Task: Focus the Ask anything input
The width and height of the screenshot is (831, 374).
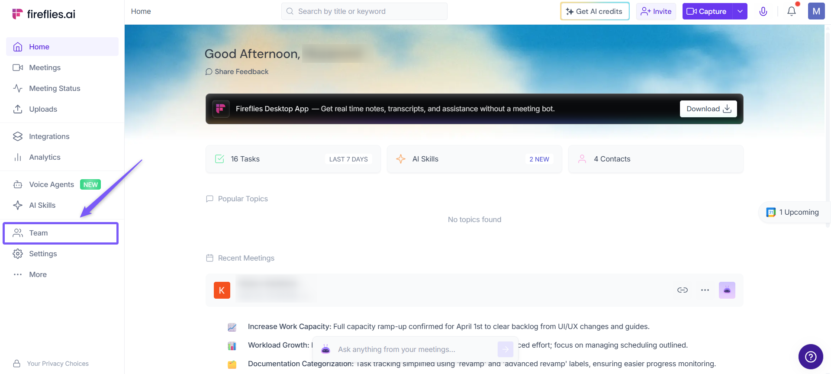Action: 415,349
